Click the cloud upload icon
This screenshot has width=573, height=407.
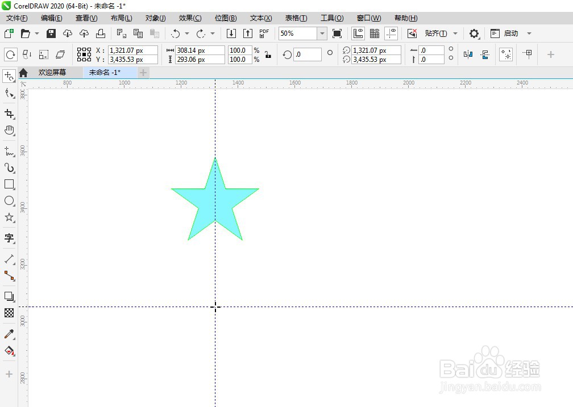84,33
